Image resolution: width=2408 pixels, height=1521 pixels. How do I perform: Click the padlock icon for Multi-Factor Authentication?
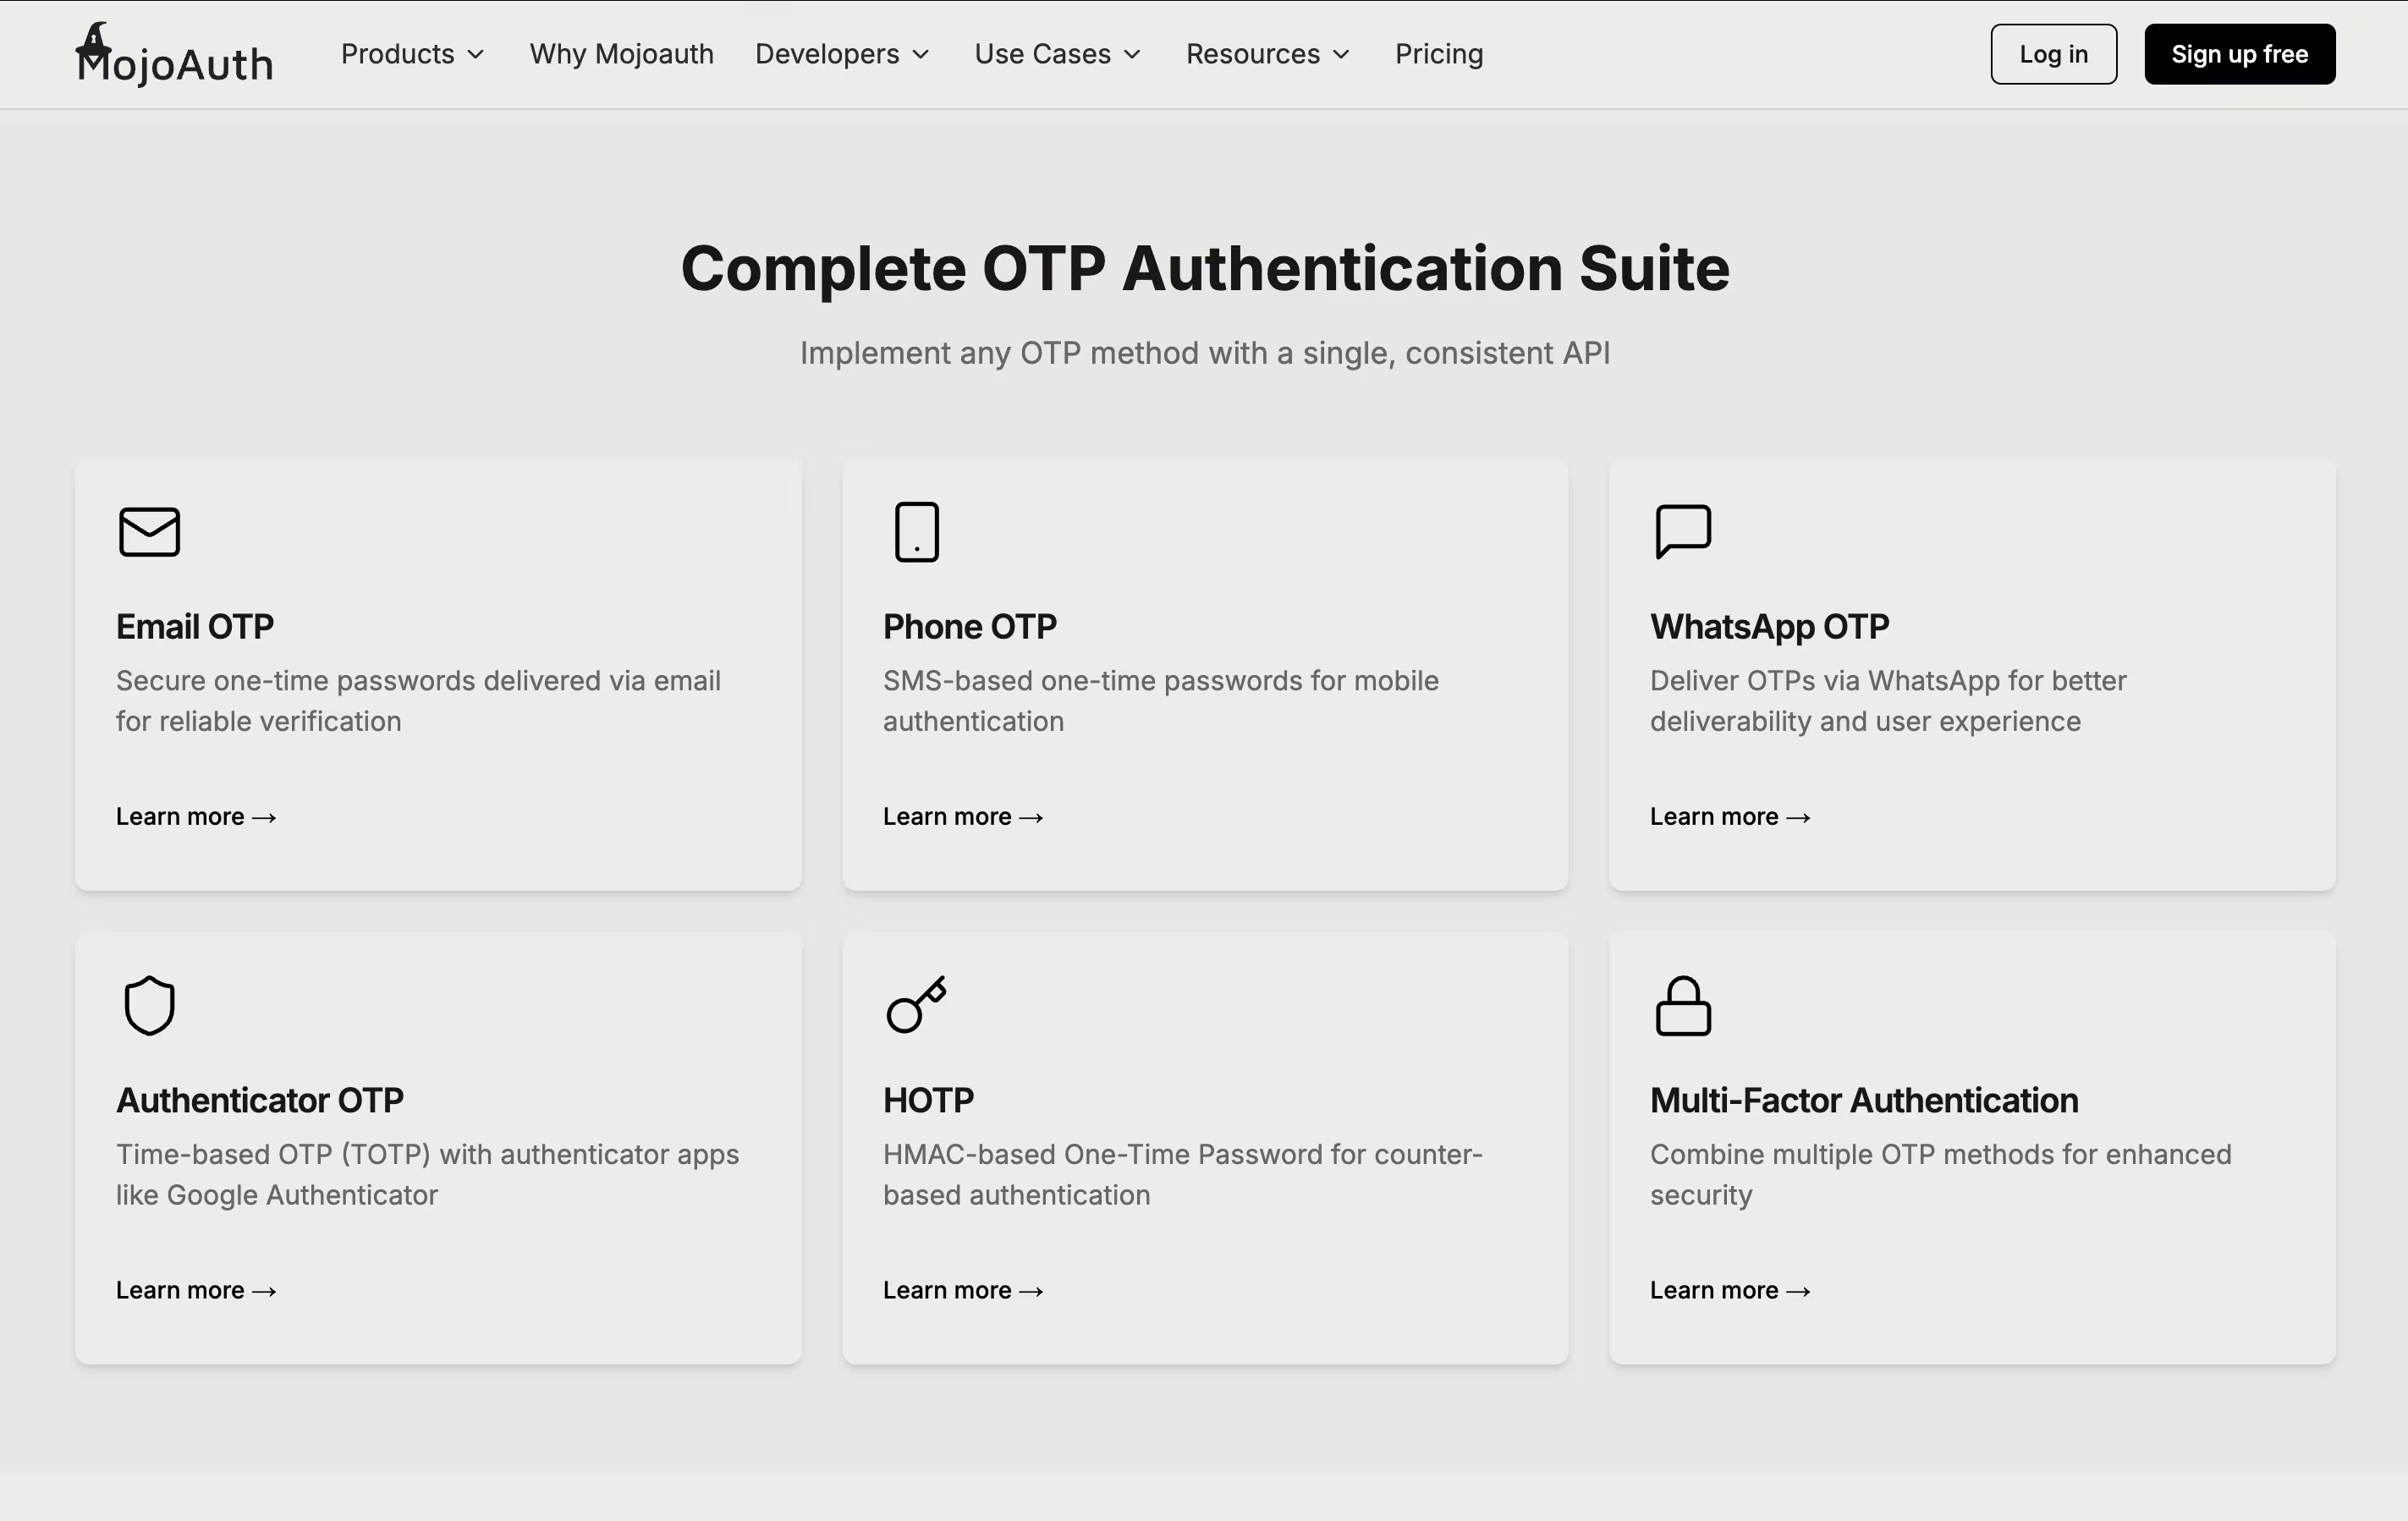pos(1683,1005)
